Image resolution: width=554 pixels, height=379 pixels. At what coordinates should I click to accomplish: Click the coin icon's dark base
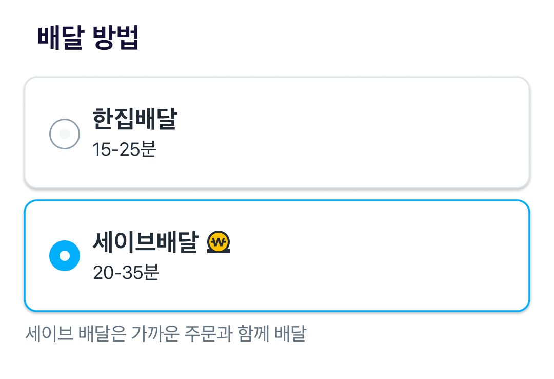[219, 251]
